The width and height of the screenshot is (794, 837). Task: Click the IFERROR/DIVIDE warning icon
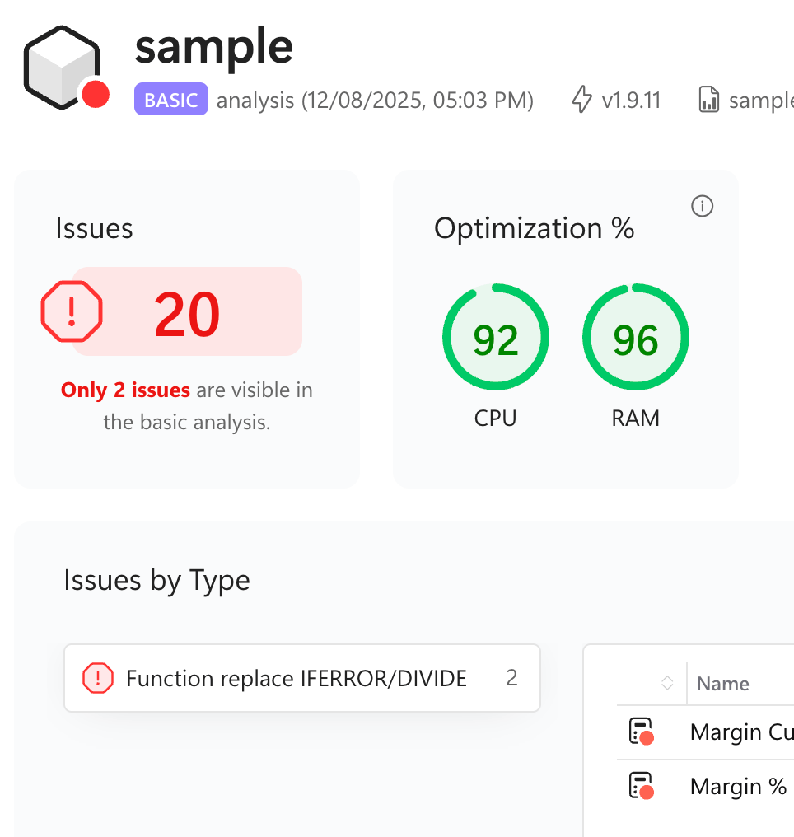(98, 678)
